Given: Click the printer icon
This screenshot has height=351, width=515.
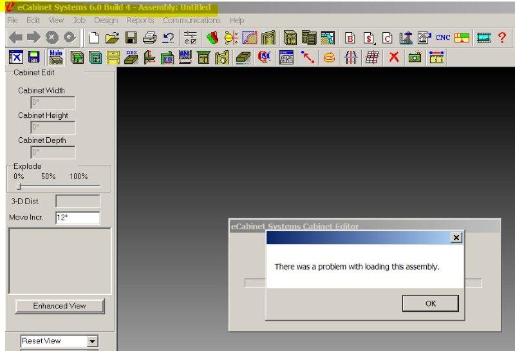Looking at the screenshot, I should (150, 37).
